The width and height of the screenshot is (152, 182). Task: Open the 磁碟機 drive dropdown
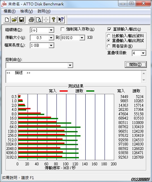pos(51,30)
